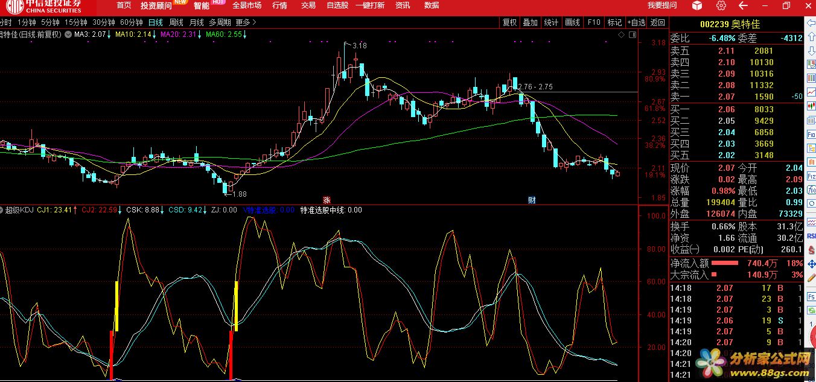The image size is (816, 382).
Task: Click the 我要提问 link
Action: [x=662, y=5]
